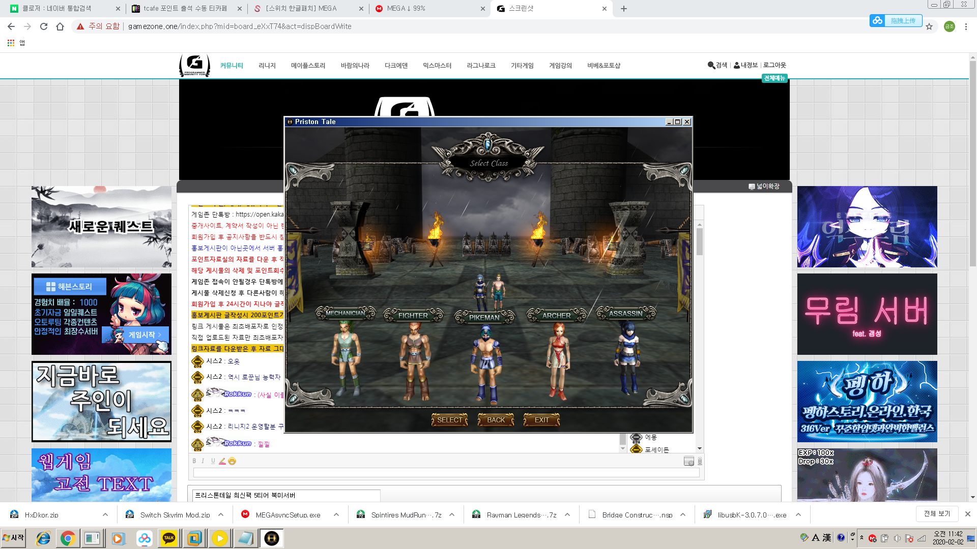
Task: Click the bold B icon in chat toolbar
Action: pos(194,461)
